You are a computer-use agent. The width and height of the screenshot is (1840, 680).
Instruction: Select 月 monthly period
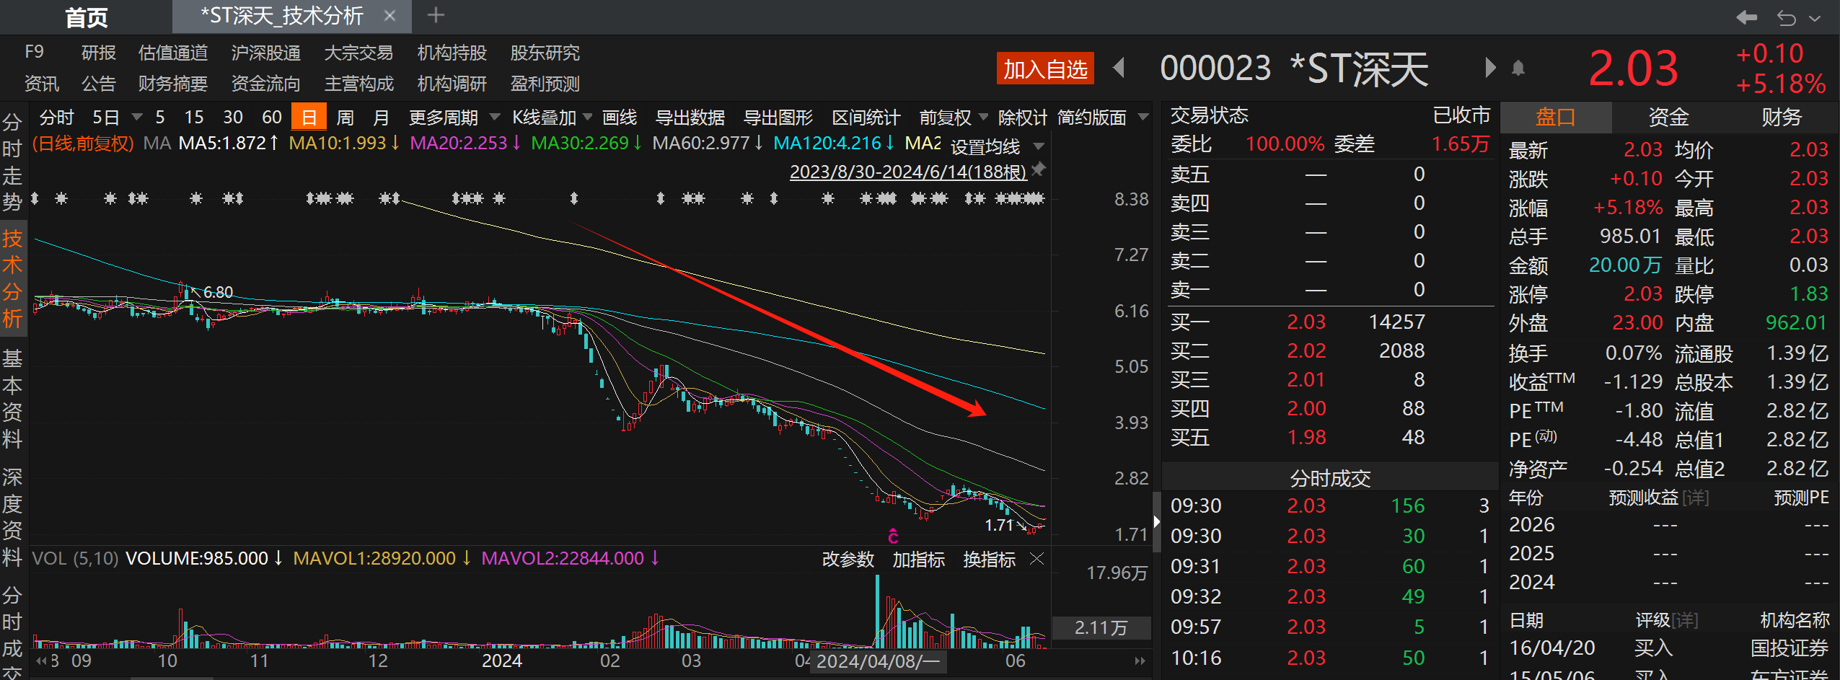[381, 117]
